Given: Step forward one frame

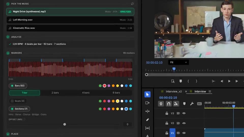Looking at the screenshot, I should pyautogui.click(x=237, y=81).
